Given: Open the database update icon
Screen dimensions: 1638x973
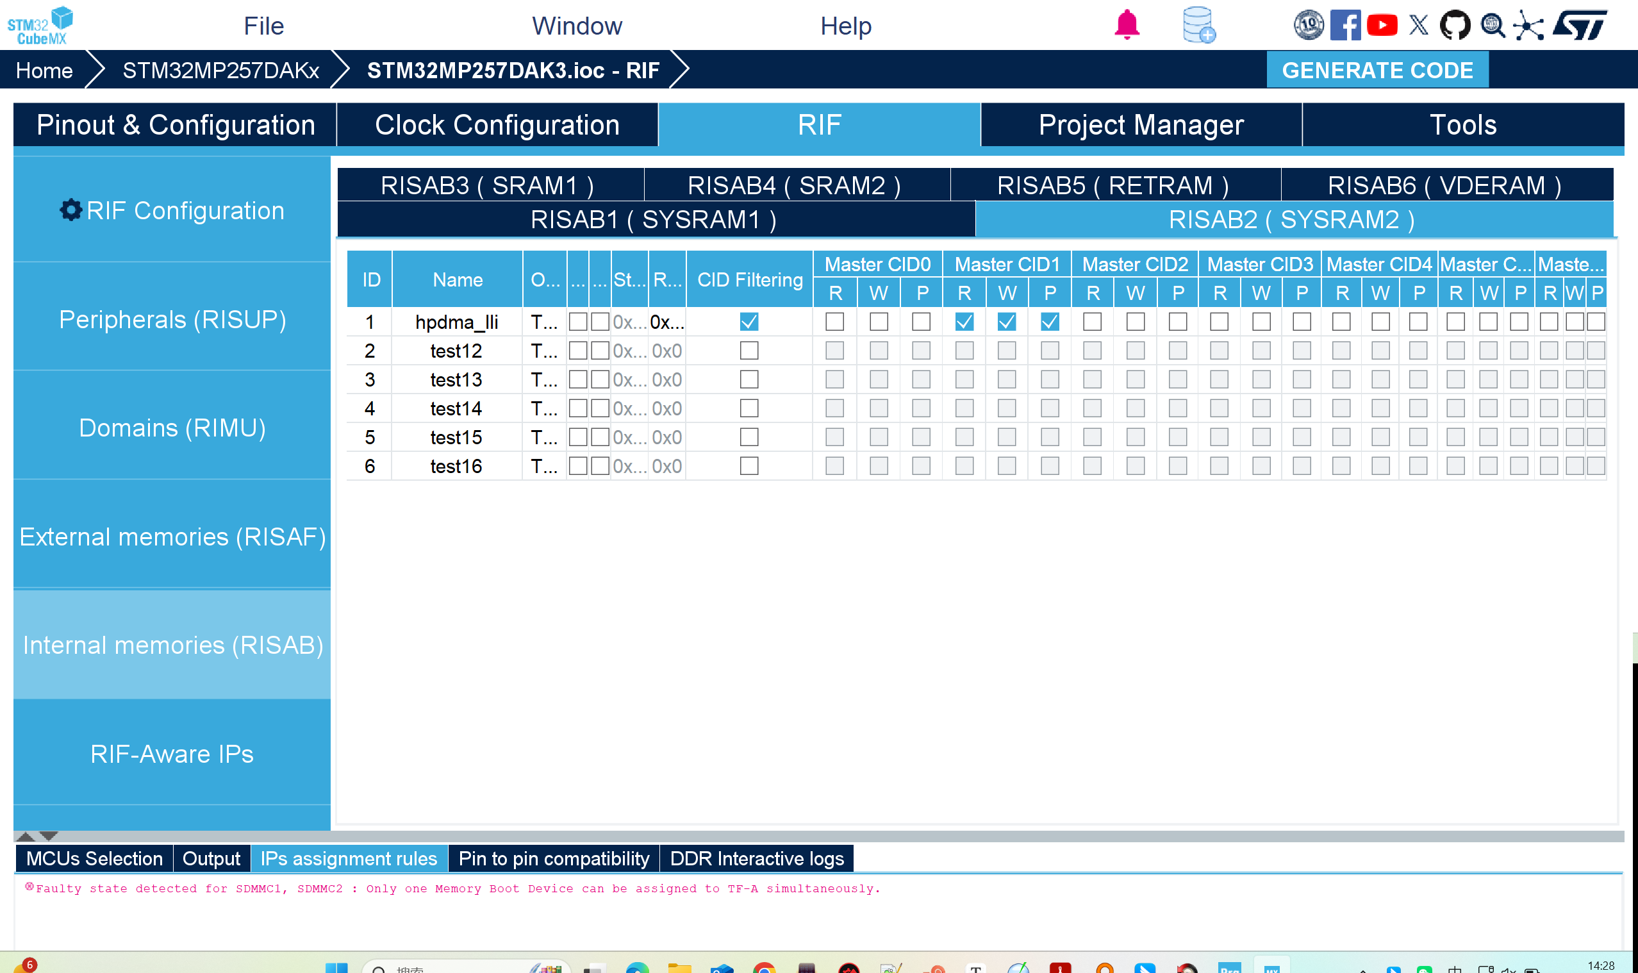Looking at the screenshot, I should 1198,25.
